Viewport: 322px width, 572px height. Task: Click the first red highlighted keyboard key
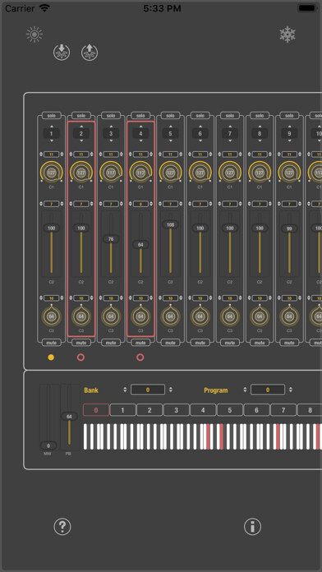[208, 436]
